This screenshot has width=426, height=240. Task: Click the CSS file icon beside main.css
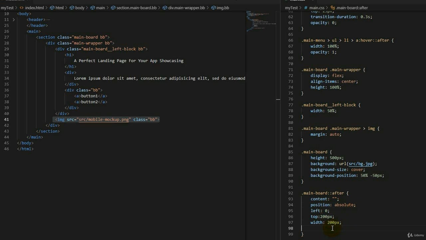[x=306, y=8]
